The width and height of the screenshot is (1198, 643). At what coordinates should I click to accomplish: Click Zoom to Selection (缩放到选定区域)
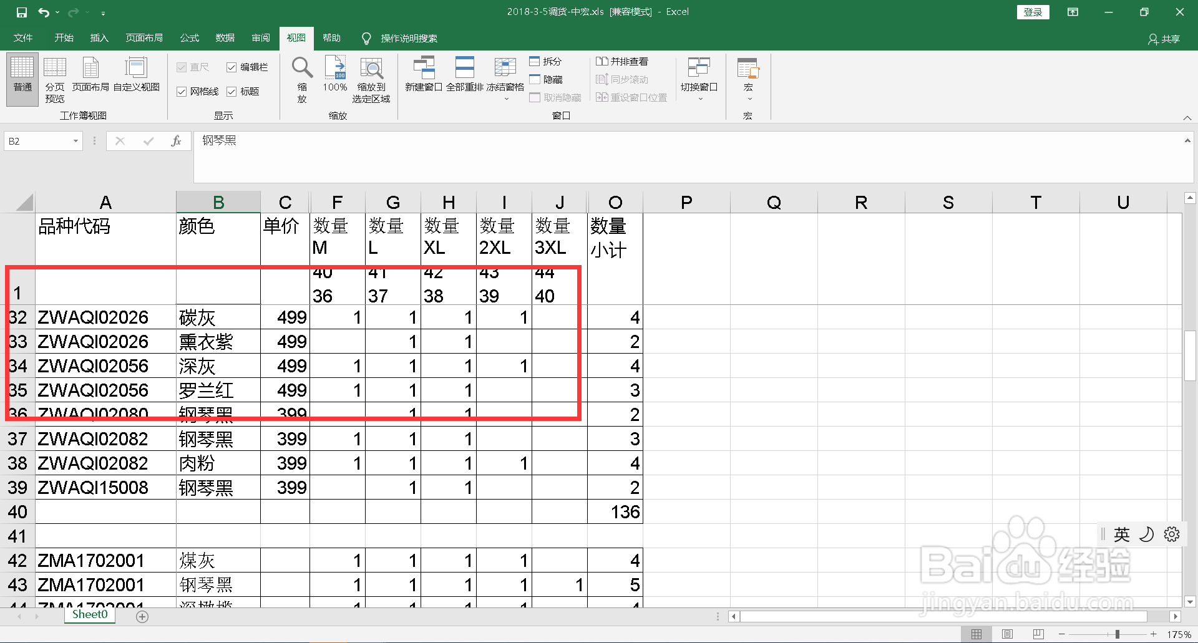coord(371,79)
